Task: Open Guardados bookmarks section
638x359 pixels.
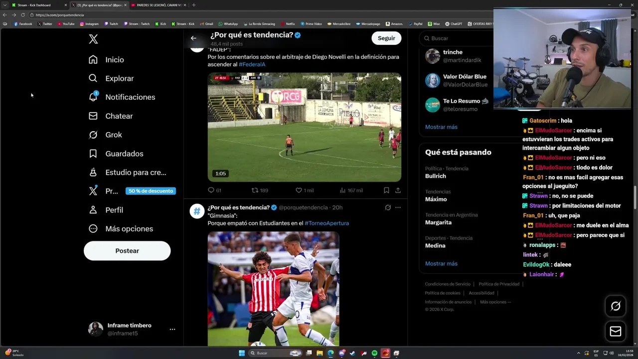Action: [116, 154]
